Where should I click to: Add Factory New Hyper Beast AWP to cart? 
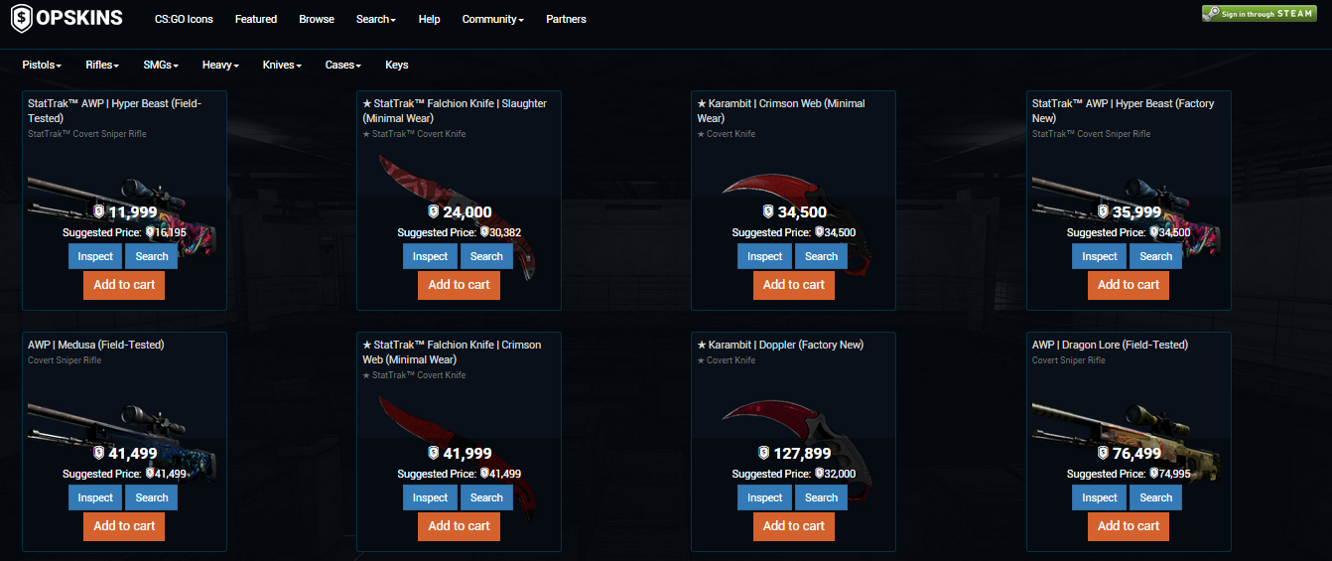[1128, 285]
